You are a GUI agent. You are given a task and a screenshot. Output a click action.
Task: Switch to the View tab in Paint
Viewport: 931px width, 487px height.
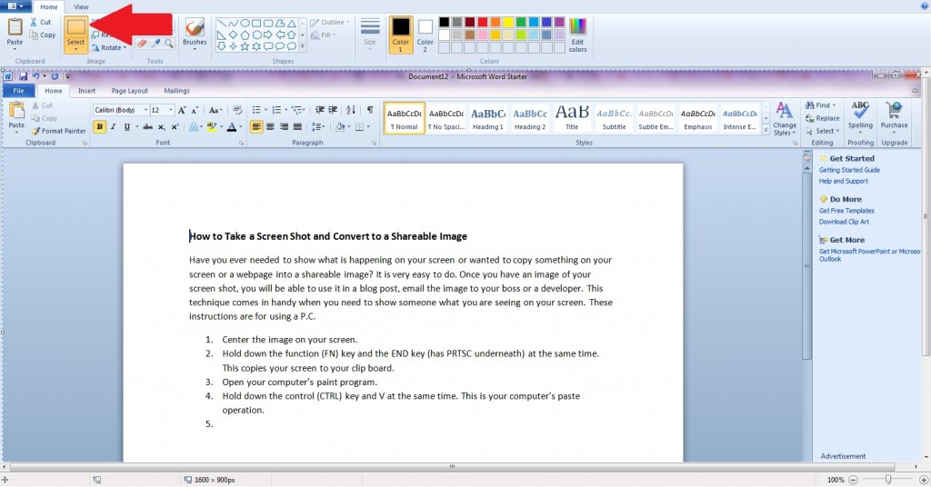point(81,7)
